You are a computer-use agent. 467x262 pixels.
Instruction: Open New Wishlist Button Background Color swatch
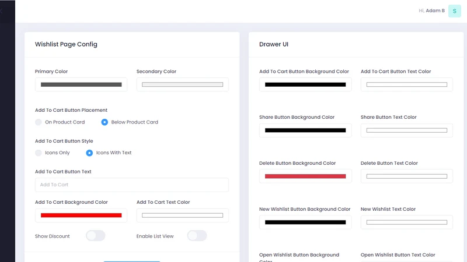(x=305, y=222)
